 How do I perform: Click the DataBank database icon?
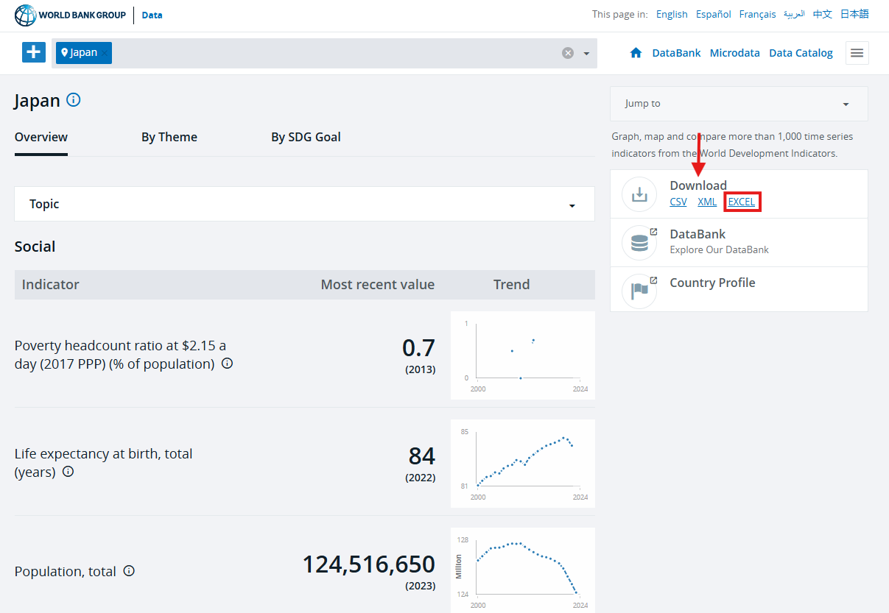click(639, 243)
